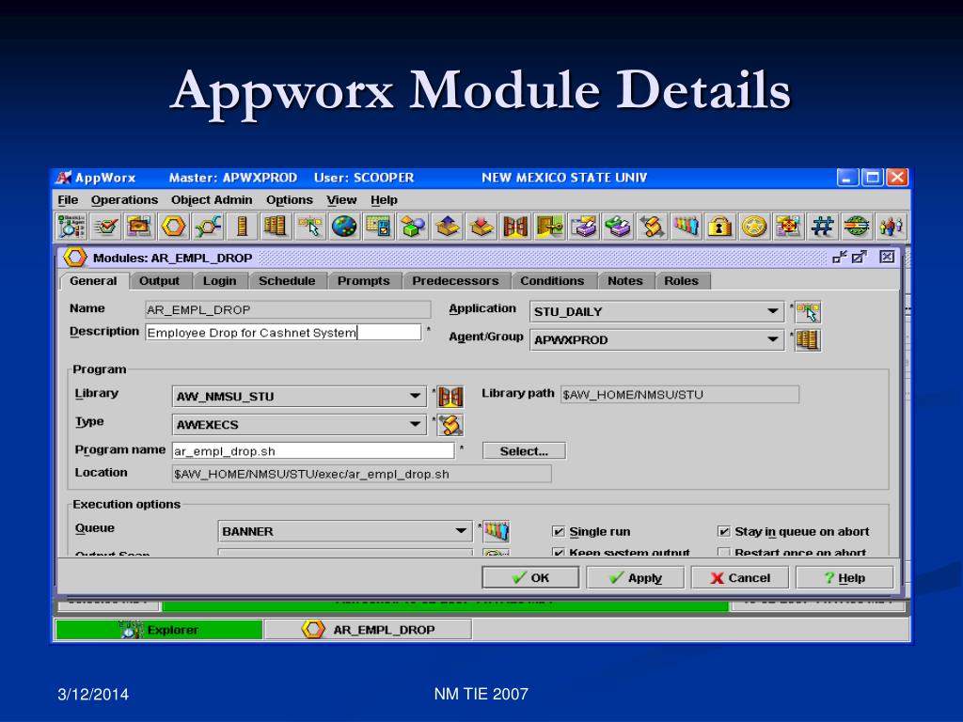The width and height of the screenshot is (963, 722).
Task: Click the library doors icon beside AW_NMSU_STU
Action: click(x=450, y=397)
